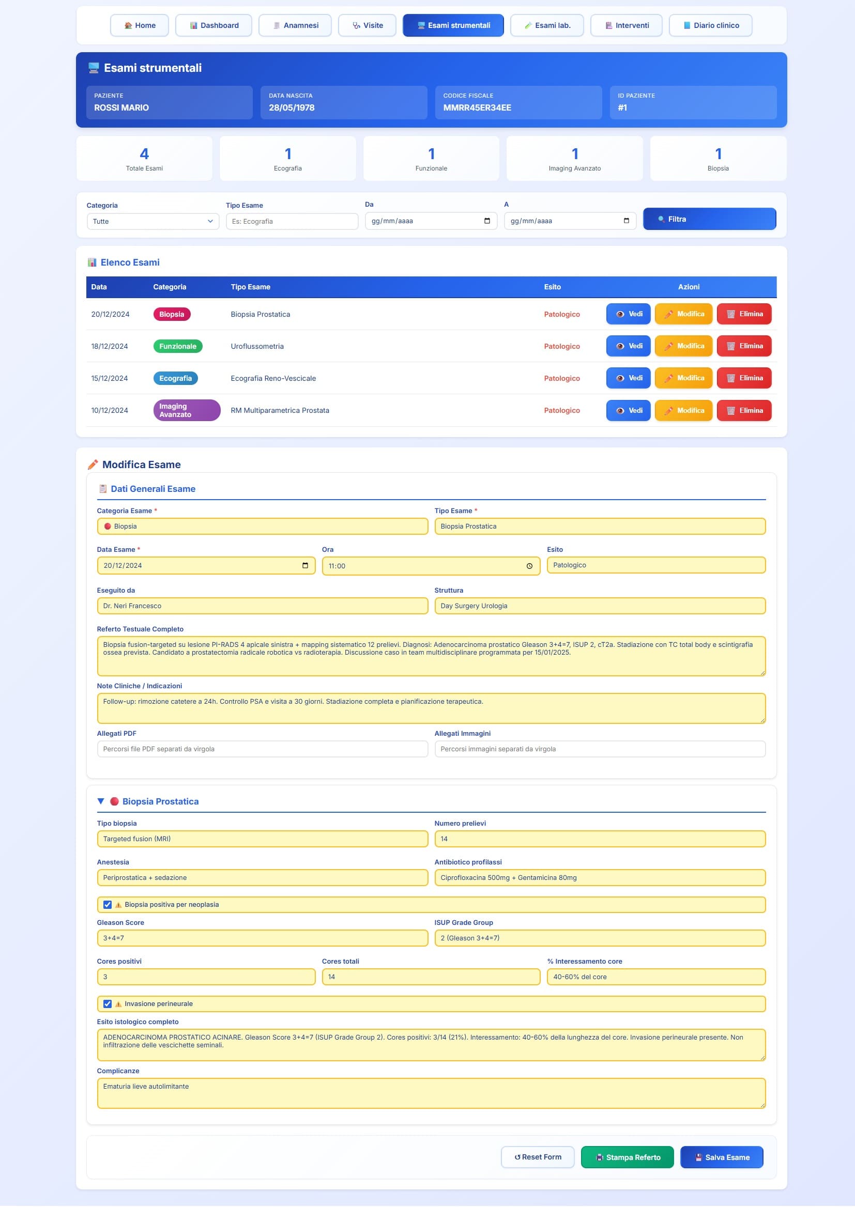Uncheck Biopsia positiva per neoplasia
This screenshot has width=855, height=1207.
coord(108,905)
